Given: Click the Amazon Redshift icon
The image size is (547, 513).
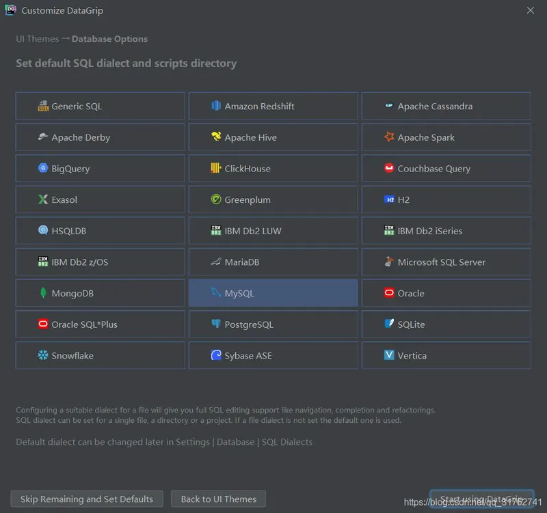Looking at the screenshot, I should pyautogui.click(x=216, y=106).
